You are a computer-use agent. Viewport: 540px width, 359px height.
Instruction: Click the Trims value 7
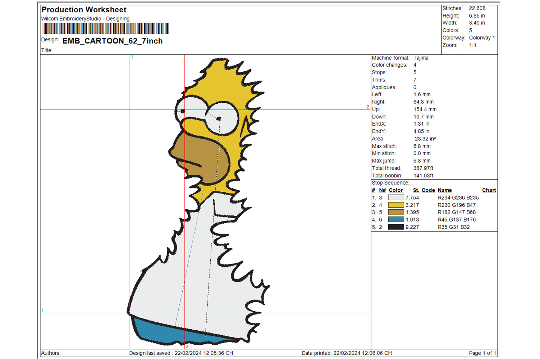(415, 80)
